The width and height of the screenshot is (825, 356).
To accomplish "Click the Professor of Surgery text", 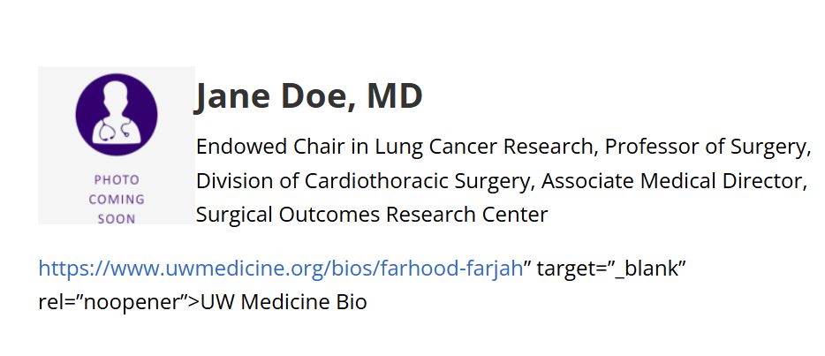I will (x=705, y=147).
